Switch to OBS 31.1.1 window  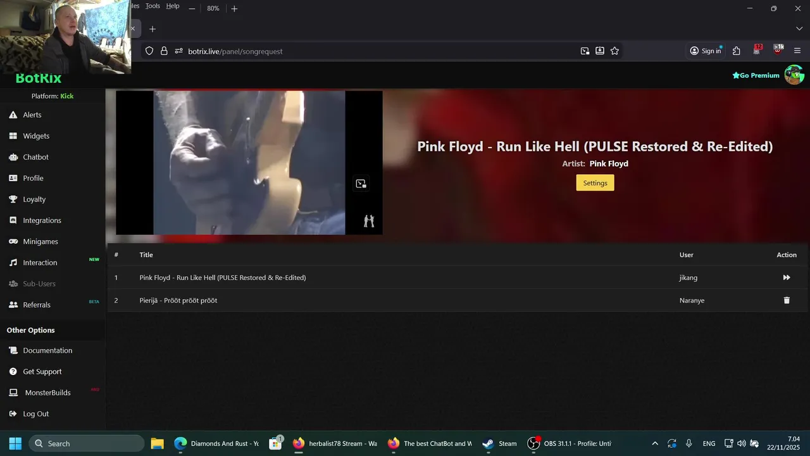tap(571, 443)
